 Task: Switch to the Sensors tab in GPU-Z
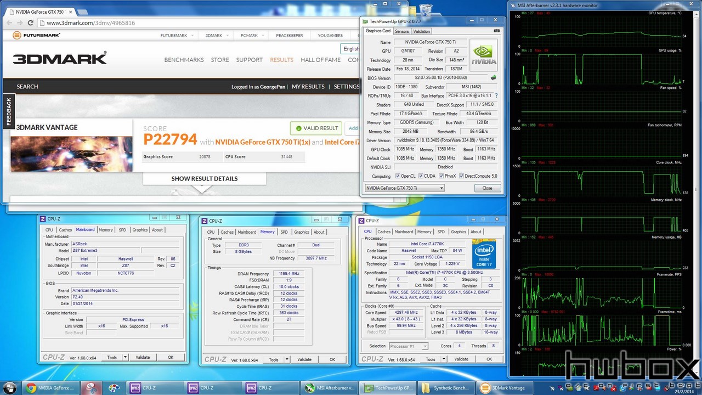click(x=402, y=31)
